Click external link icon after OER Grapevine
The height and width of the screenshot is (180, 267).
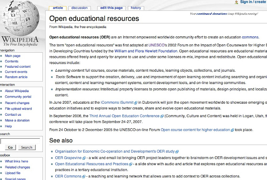click(x=84, y=158)
